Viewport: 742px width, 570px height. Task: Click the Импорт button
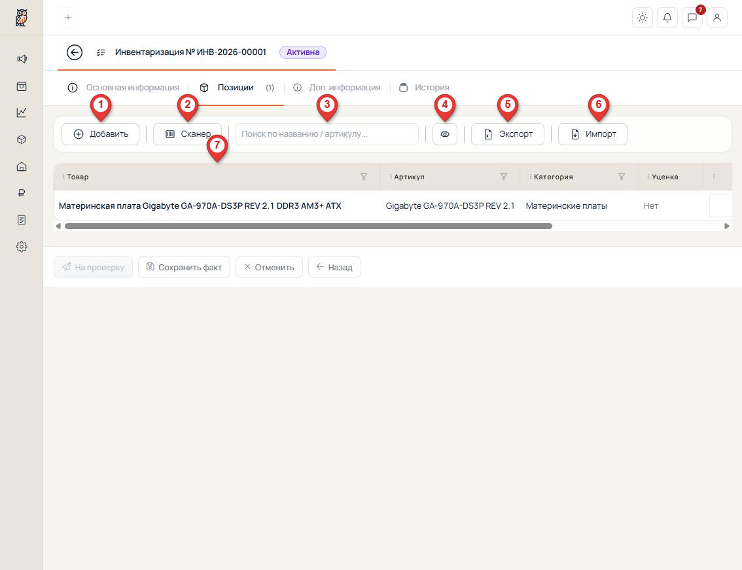pyautogui.click(x=592, y=134)
